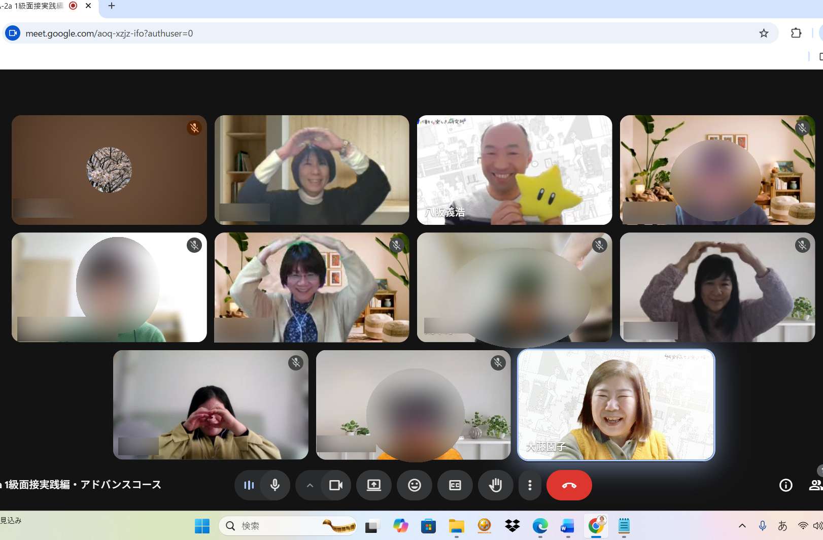Open the three-dot more options menu

530,485
